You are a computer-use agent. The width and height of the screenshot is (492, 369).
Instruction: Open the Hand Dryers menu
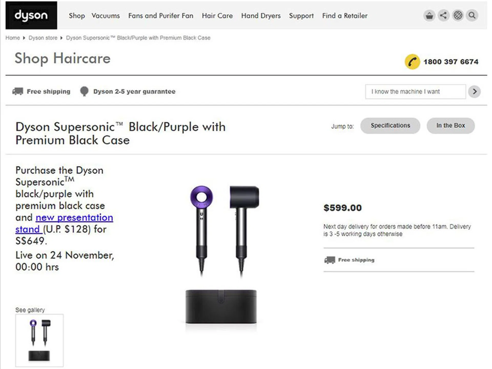pos(261,16)
